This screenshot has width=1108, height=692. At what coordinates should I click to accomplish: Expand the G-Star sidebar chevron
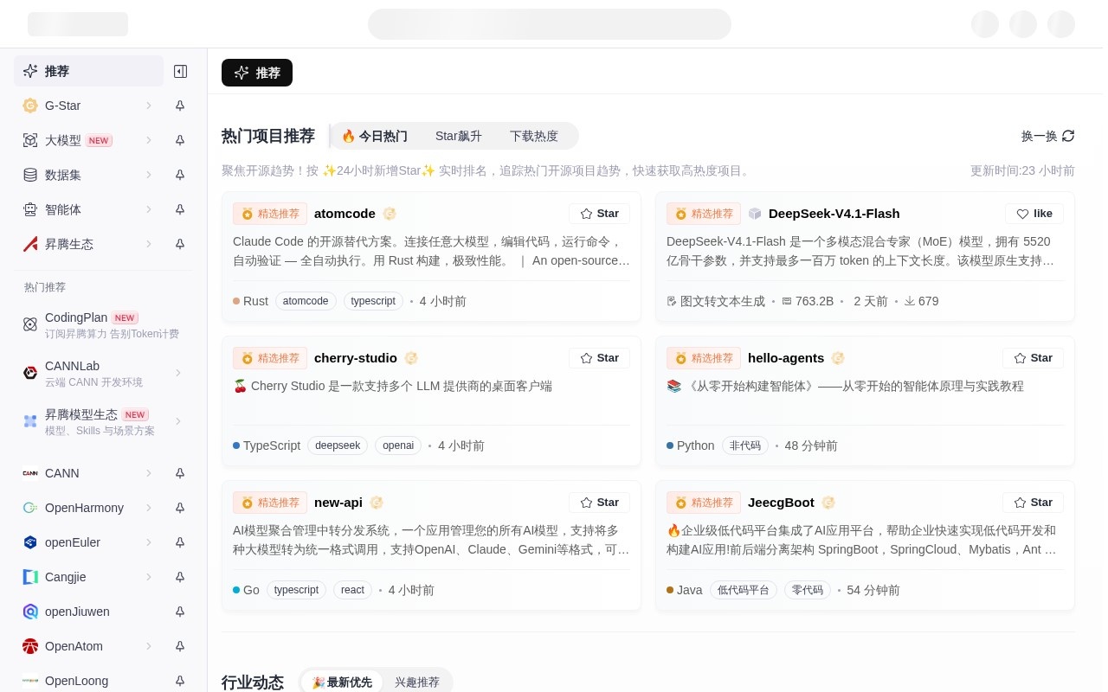pos(149,106)
